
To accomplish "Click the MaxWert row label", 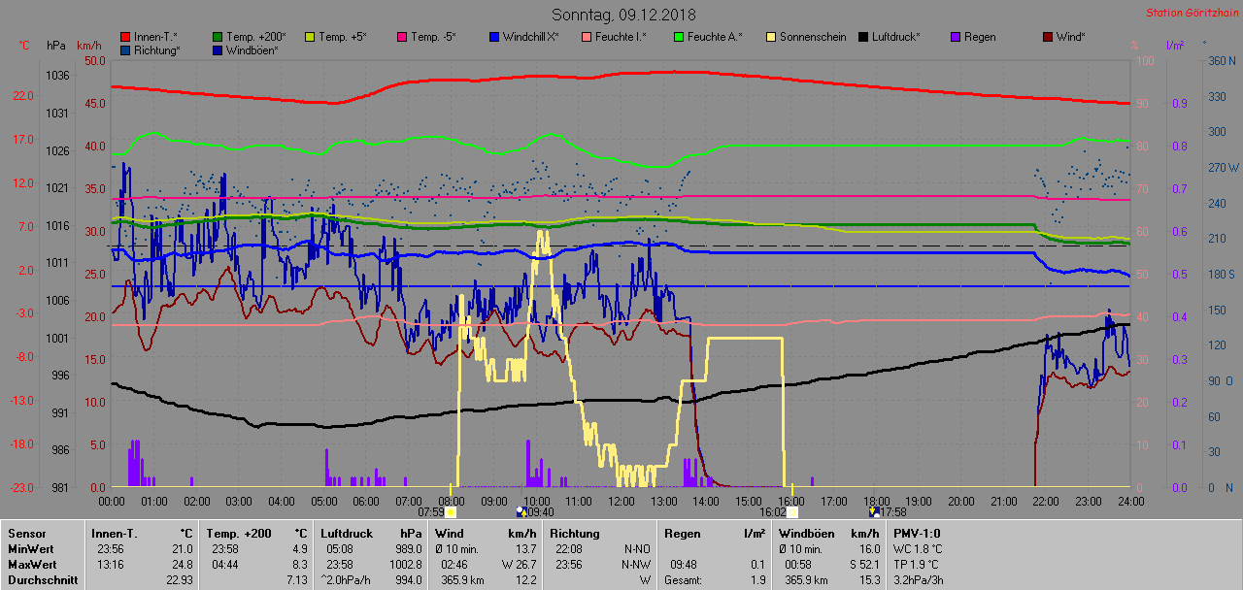I will pyautogui.click(x=33, y=565).
